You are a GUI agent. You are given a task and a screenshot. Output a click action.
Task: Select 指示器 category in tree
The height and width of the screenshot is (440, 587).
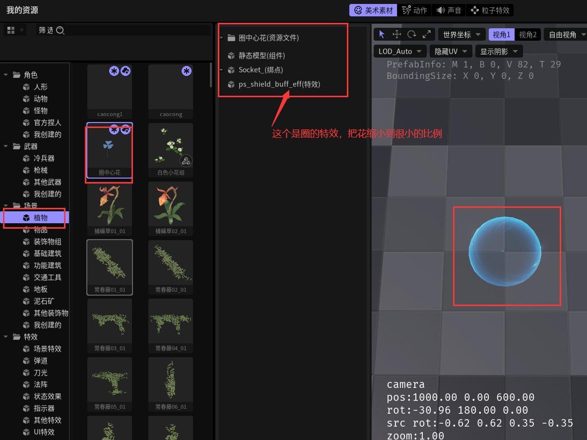(x=44, y=408)
